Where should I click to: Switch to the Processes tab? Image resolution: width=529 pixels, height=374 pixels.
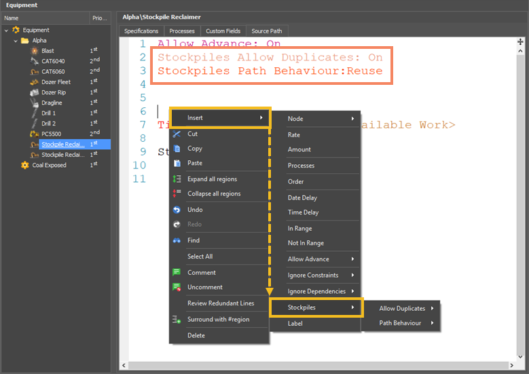181,31
